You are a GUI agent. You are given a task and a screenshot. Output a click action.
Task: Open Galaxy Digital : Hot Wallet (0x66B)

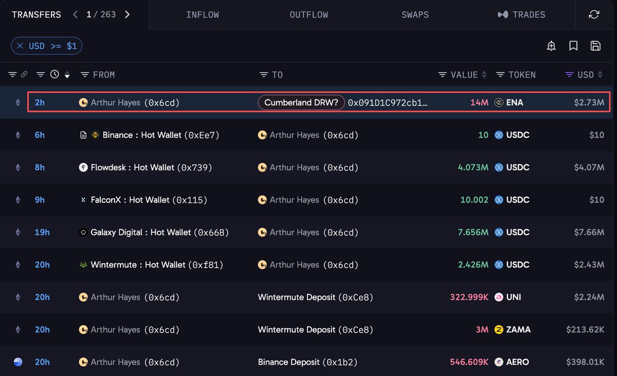coord(159,232)
